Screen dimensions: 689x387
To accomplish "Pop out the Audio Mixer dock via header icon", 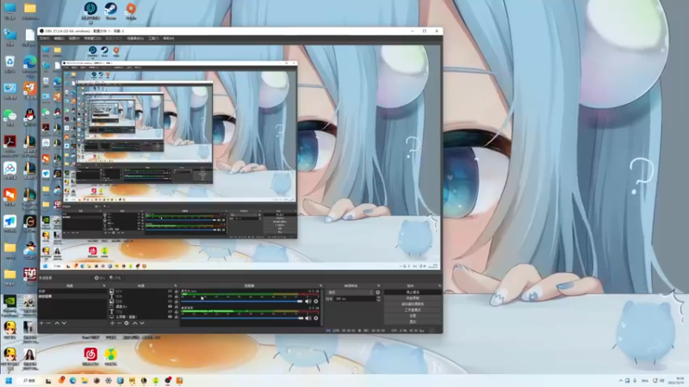I will coord(320,286).
